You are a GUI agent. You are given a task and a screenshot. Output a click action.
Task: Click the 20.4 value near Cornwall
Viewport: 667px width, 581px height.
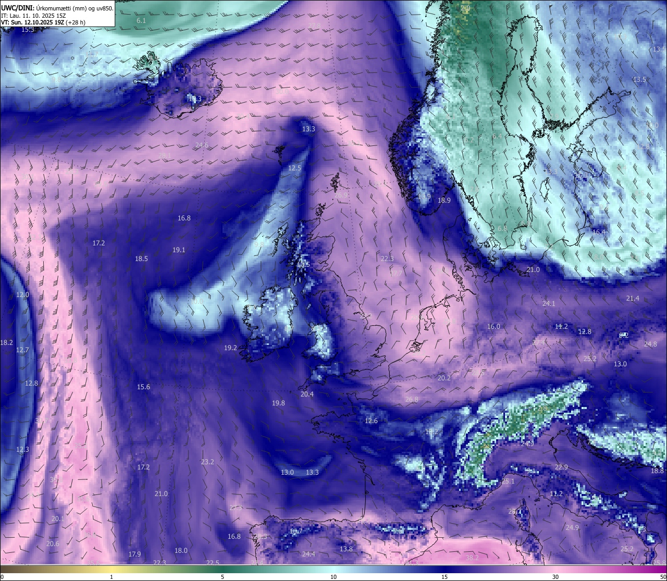[x=307, y=394]
